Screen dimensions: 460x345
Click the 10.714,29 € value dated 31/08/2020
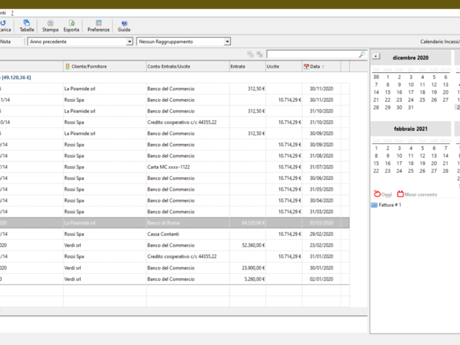click(290, 156)
